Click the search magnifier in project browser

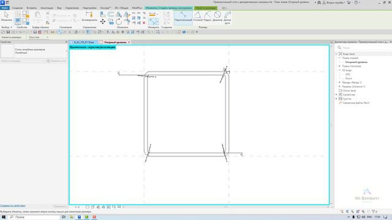coord(339,48)
